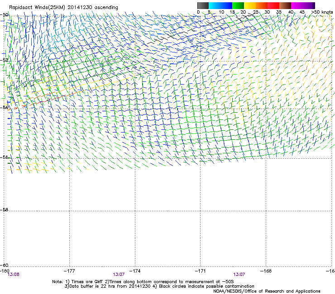Screen dimensions: 335x294
Task: Click the '45' legend scale label
Action: pyautogui.click(x=302, y=12)
